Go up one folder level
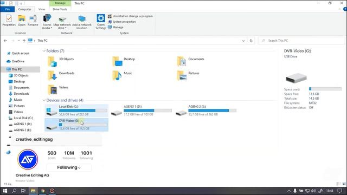The image size is (347, 195). [24, 41]
